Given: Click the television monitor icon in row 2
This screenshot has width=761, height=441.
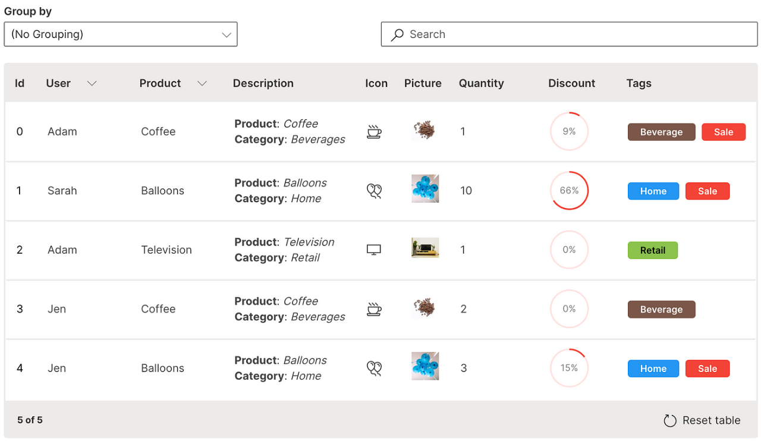Looking at the screenshot, I should 374,250.
